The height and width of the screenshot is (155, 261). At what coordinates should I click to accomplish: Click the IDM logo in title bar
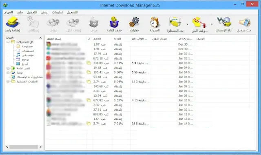5,5
